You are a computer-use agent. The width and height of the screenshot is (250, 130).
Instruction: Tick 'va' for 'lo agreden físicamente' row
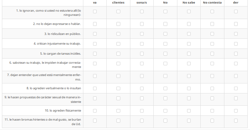(x=95, y=111)
